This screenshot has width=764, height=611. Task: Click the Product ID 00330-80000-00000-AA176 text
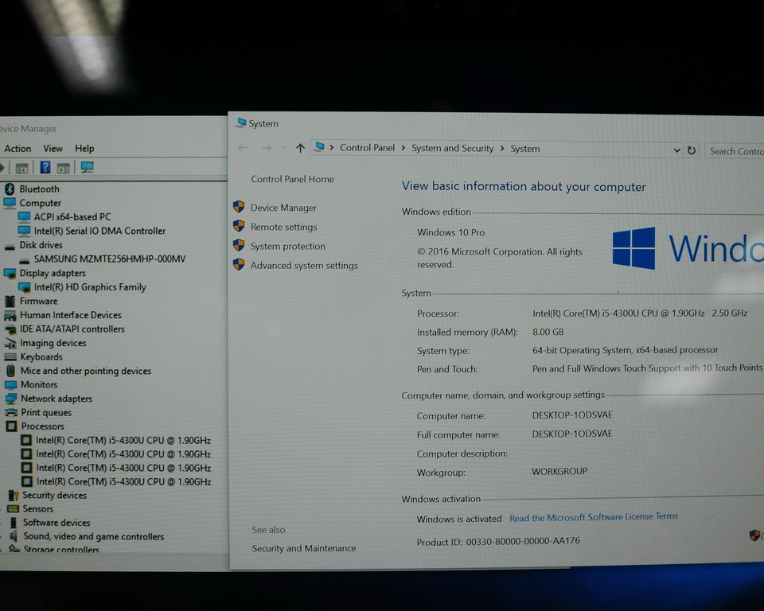[x=498, y=541]
